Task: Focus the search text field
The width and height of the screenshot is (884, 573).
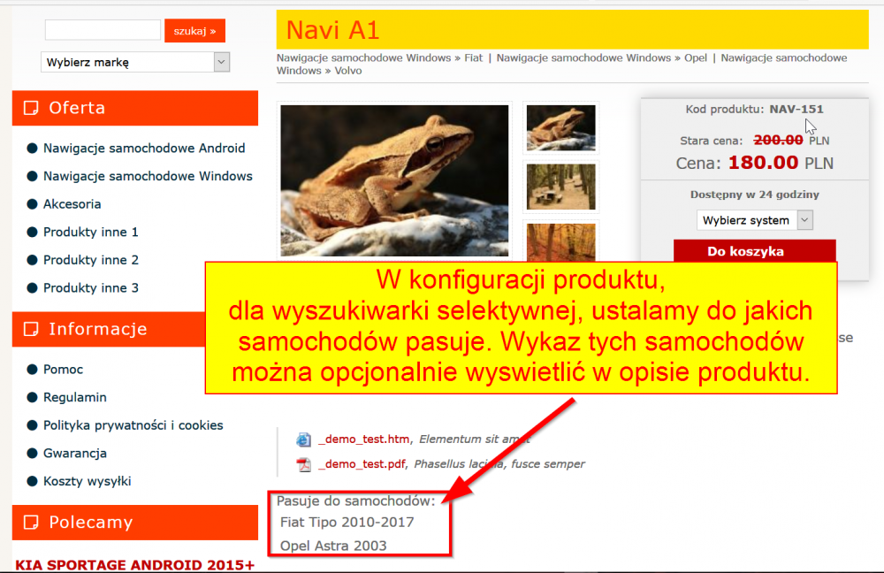Action: pos(103,30)
